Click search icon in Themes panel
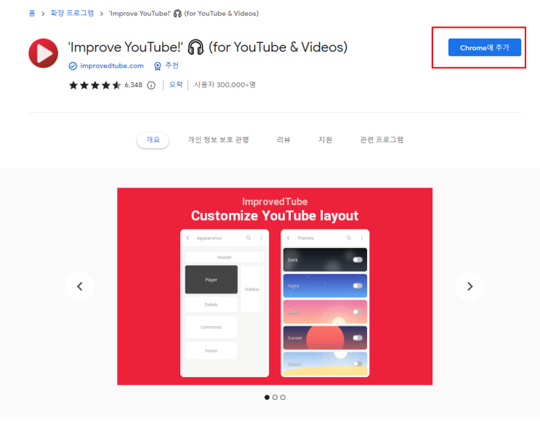Image resolution: width=540 pixels, height=423 pixels. coord(349,238)
